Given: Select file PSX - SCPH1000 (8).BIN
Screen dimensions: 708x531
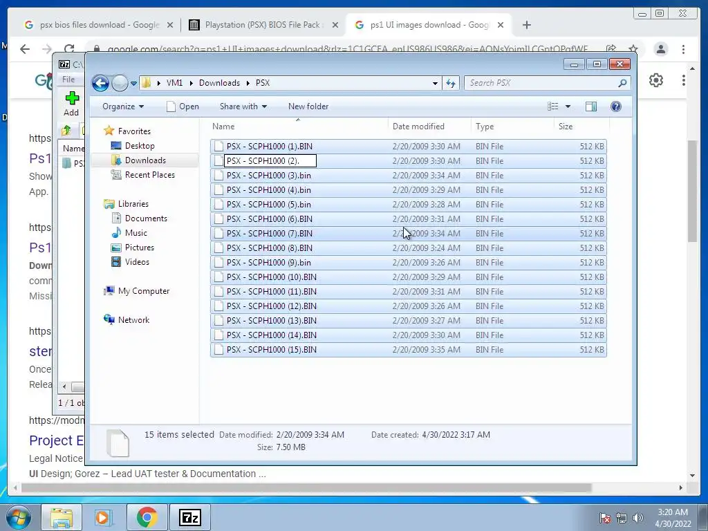Looking at the screenshot, I should pos(408,248).
